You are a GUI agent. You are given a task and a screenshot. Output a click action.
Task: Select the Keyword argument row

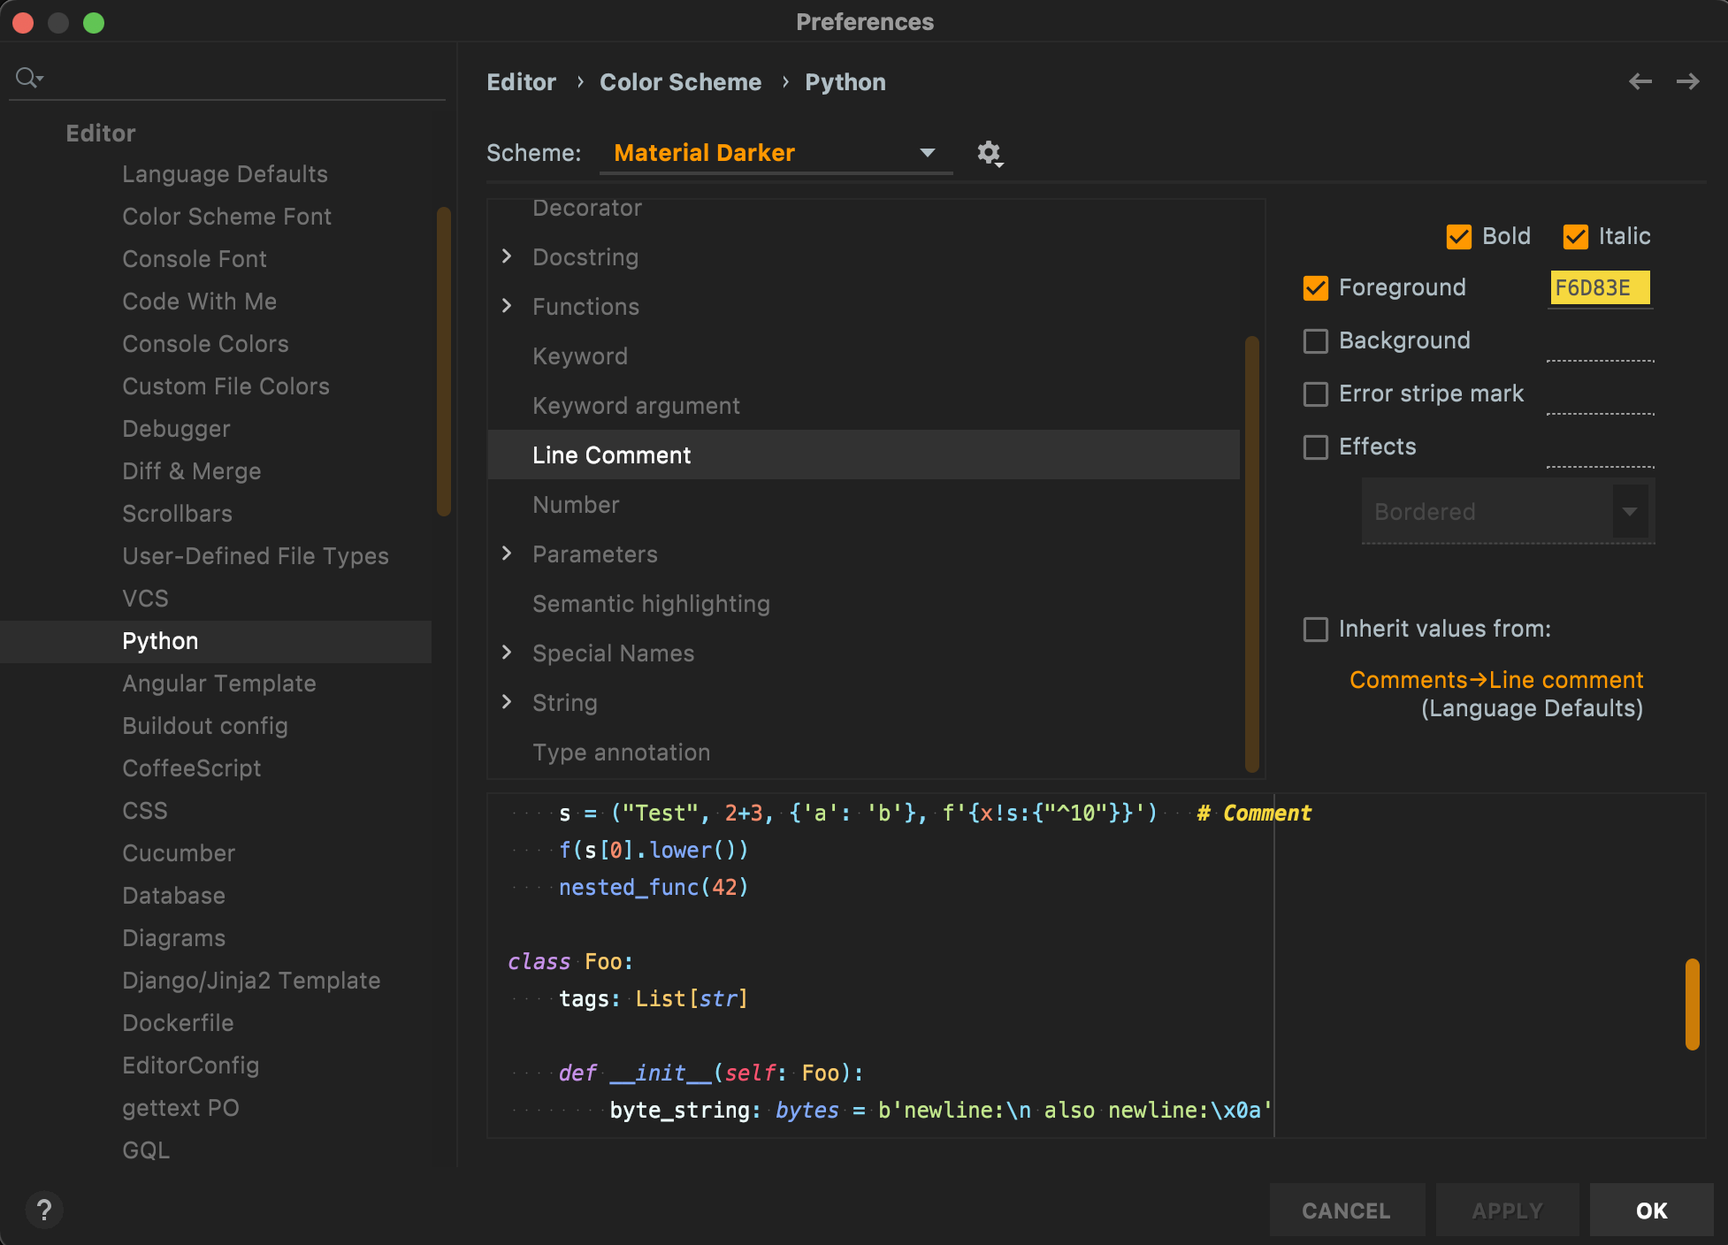click(864, 406)
